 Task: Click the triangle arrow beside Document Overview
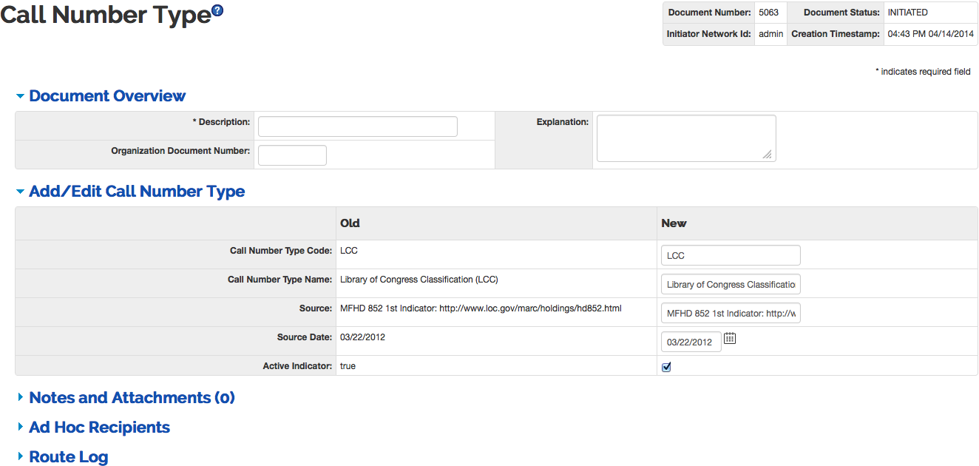[20, 96]
